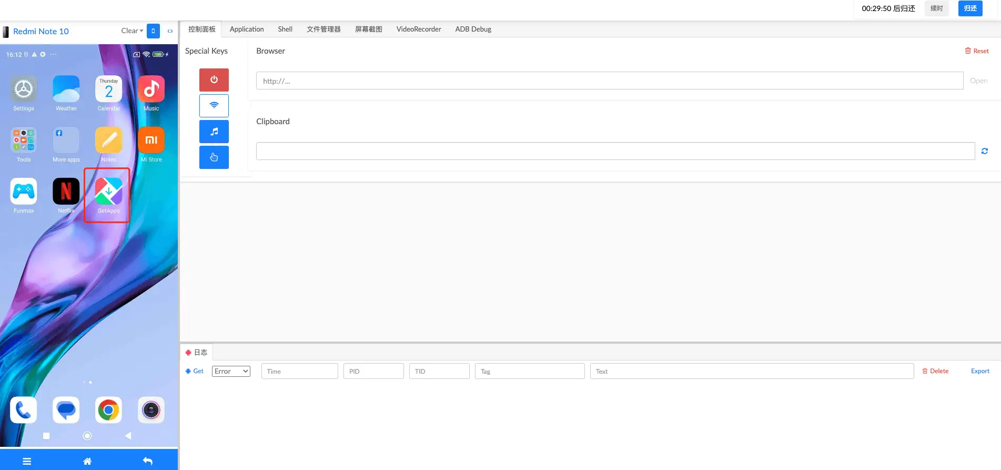
Task: Open the GetApps app on phone
Action: point(108,193)
